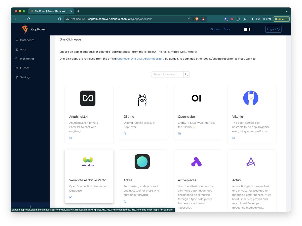Click the Logout button

pos(273,29)
